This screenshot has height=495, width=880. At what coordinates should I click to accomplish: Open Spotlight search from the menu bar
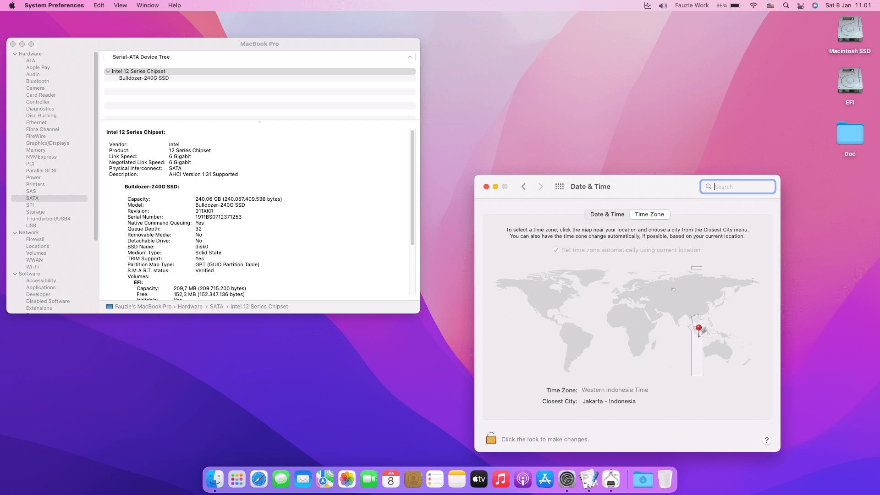pos(786,5)
